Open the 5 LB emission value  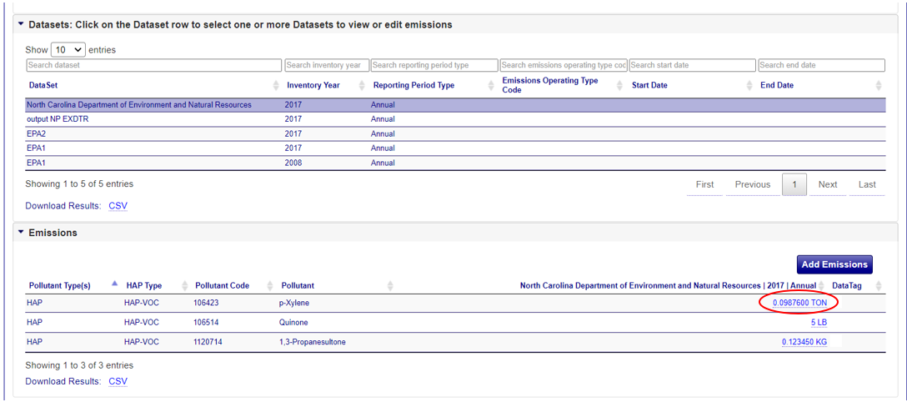click(819, 322)
